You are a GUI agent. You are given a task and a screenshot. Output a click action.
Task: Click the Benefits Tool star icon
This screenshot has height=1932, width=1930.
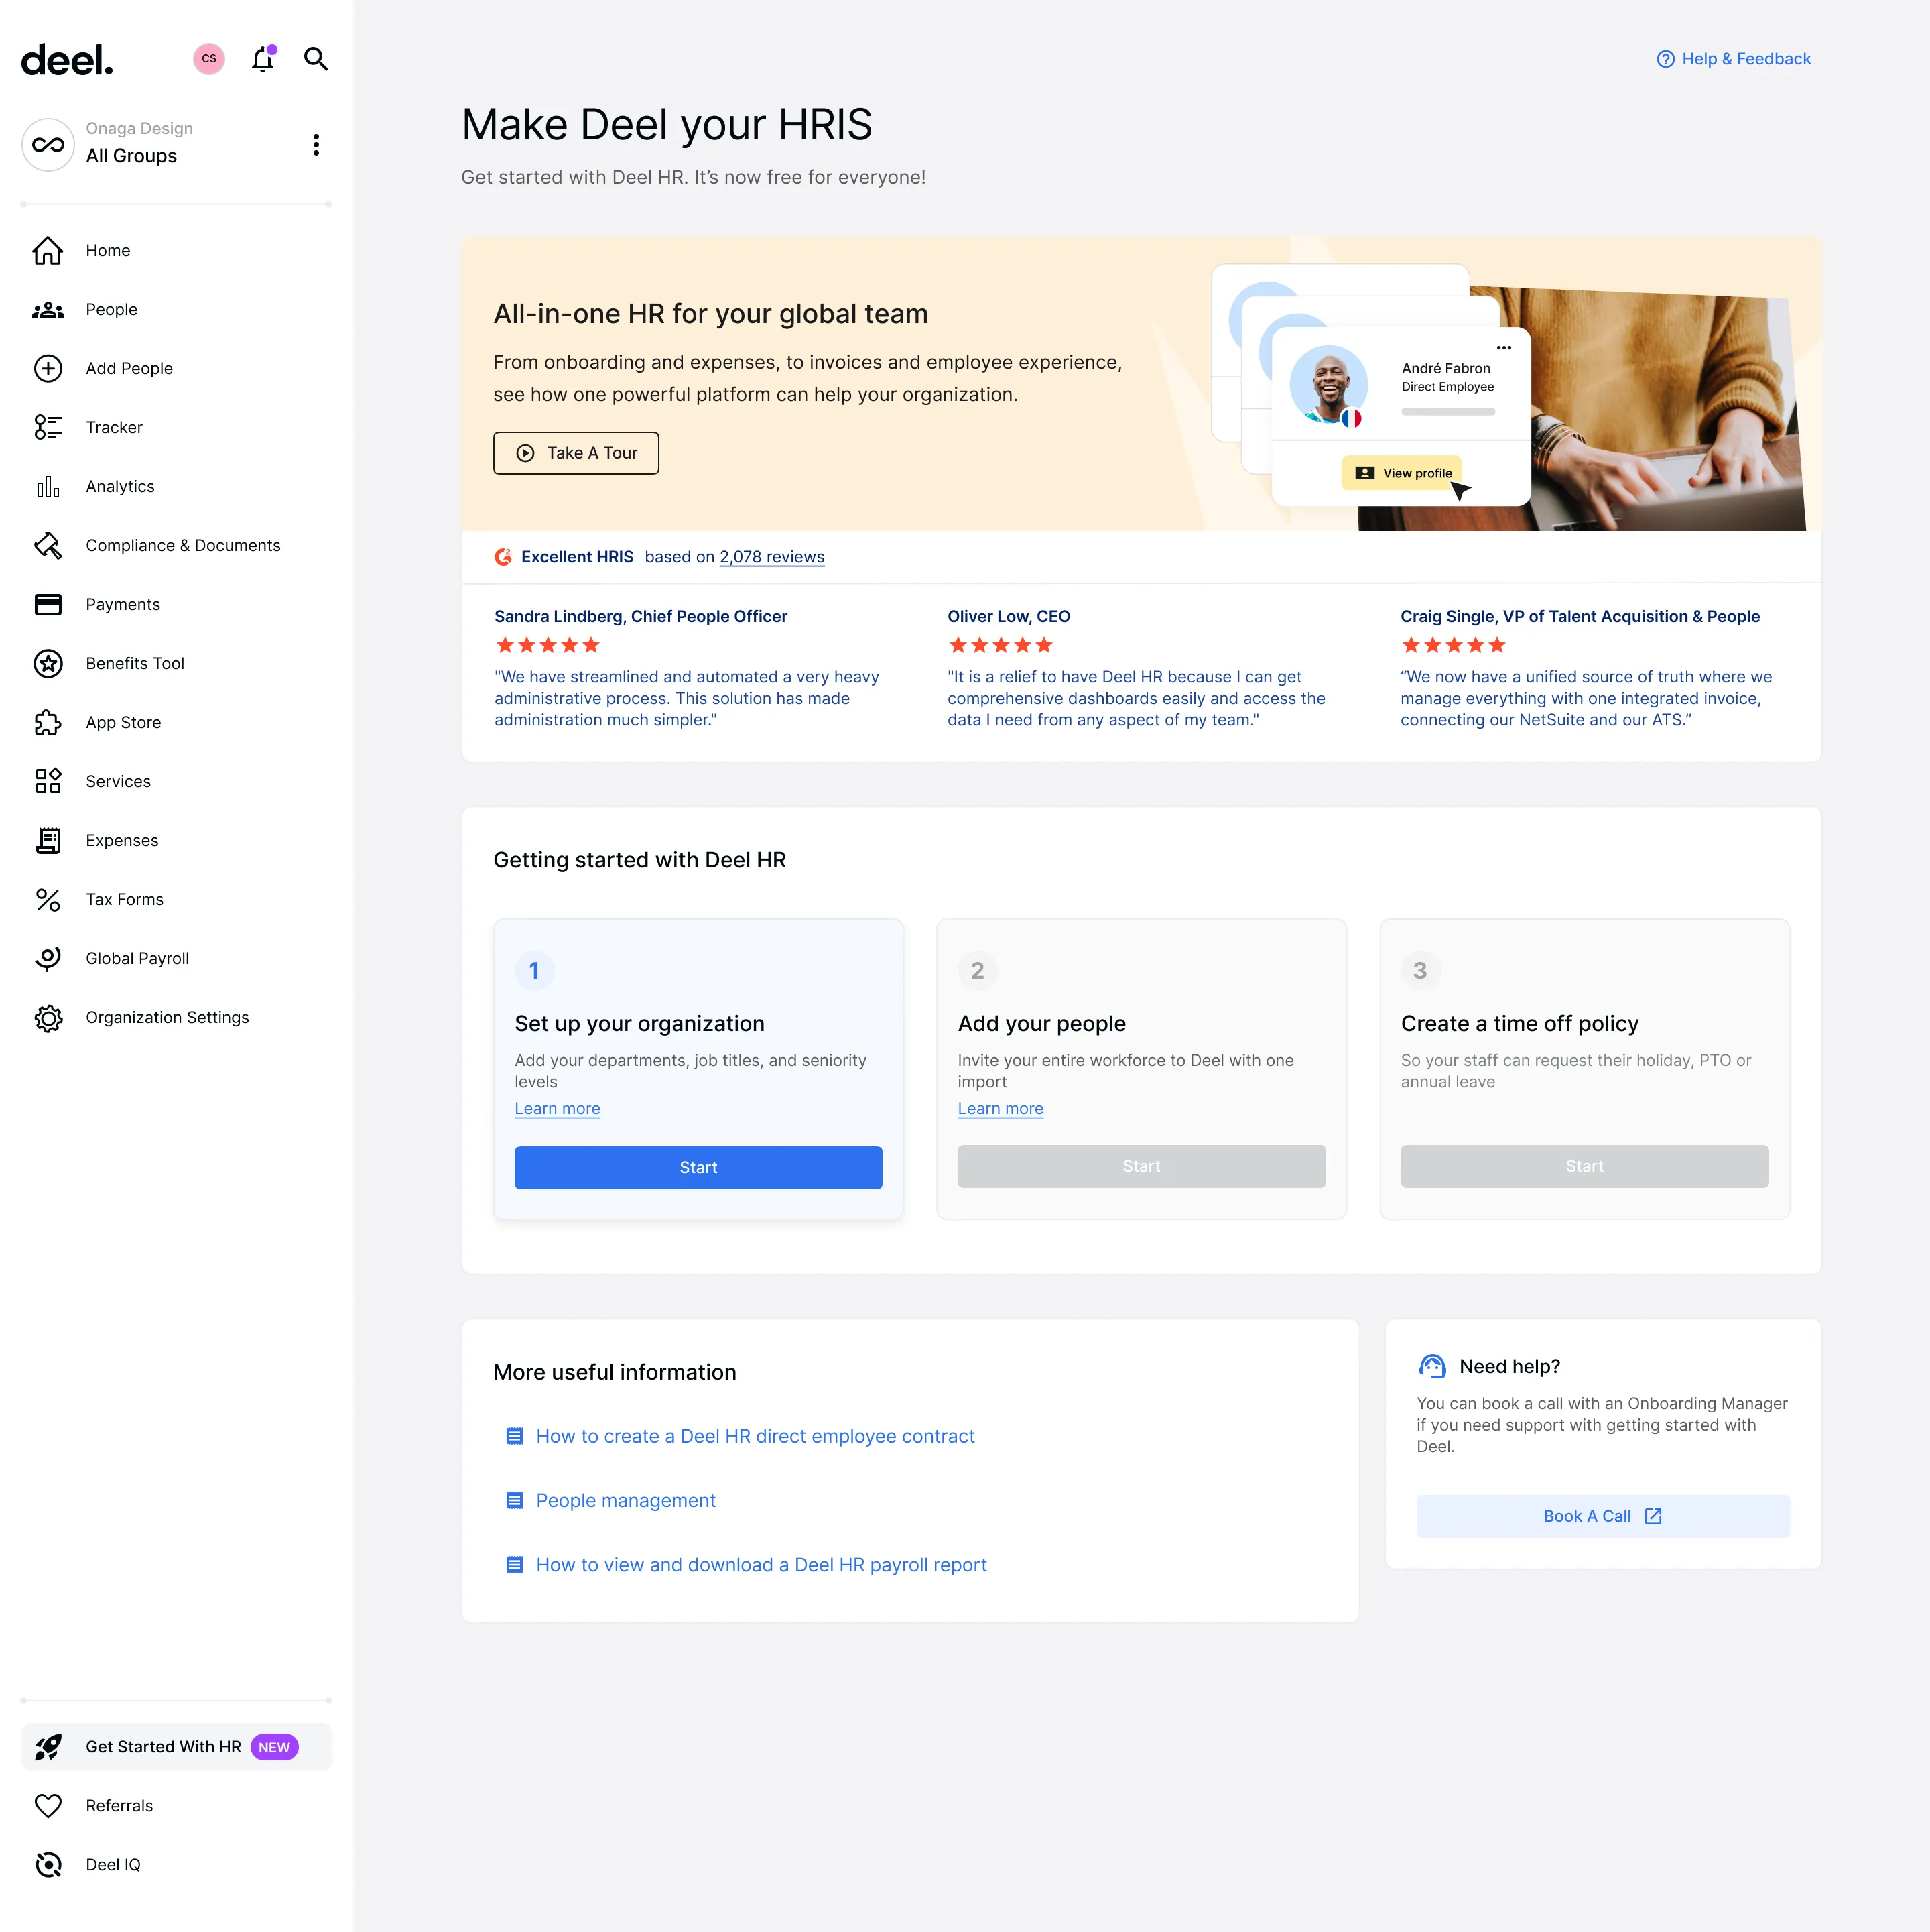coord(48,664)
